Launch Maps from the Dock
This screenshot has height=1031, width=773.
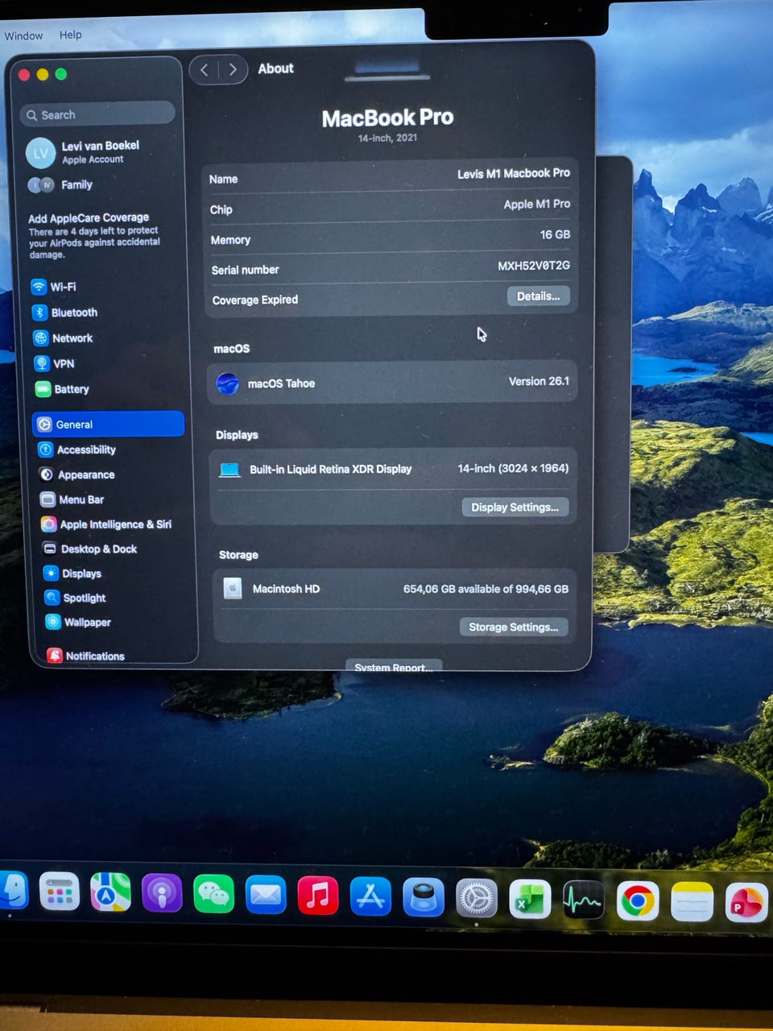[110, 892]
